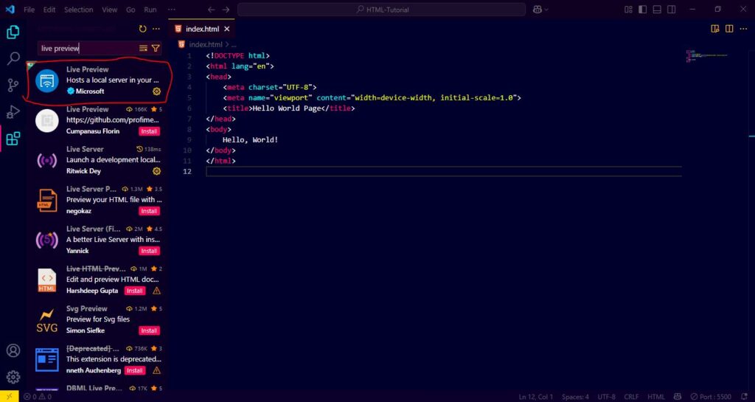Viewport: 755px width, 402px height.
Task: Open the View menu
Action: click(109, 10)
